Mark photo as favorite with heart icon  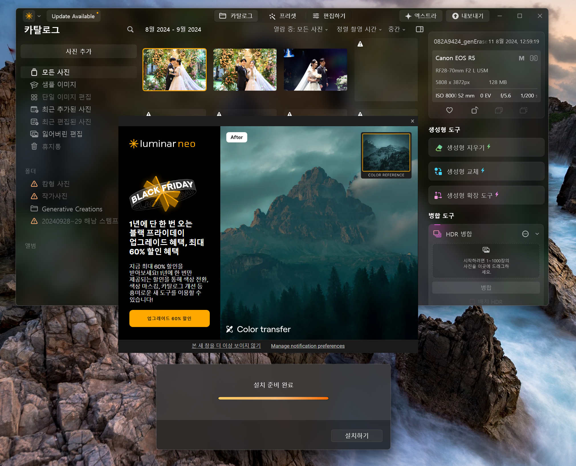pos(449,110)
